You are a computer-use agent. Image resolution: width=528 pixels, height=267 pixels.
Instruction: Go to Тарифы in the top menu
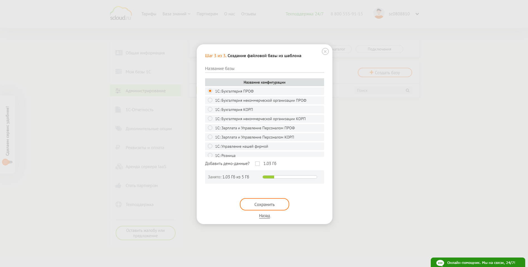tap(149, 14)
